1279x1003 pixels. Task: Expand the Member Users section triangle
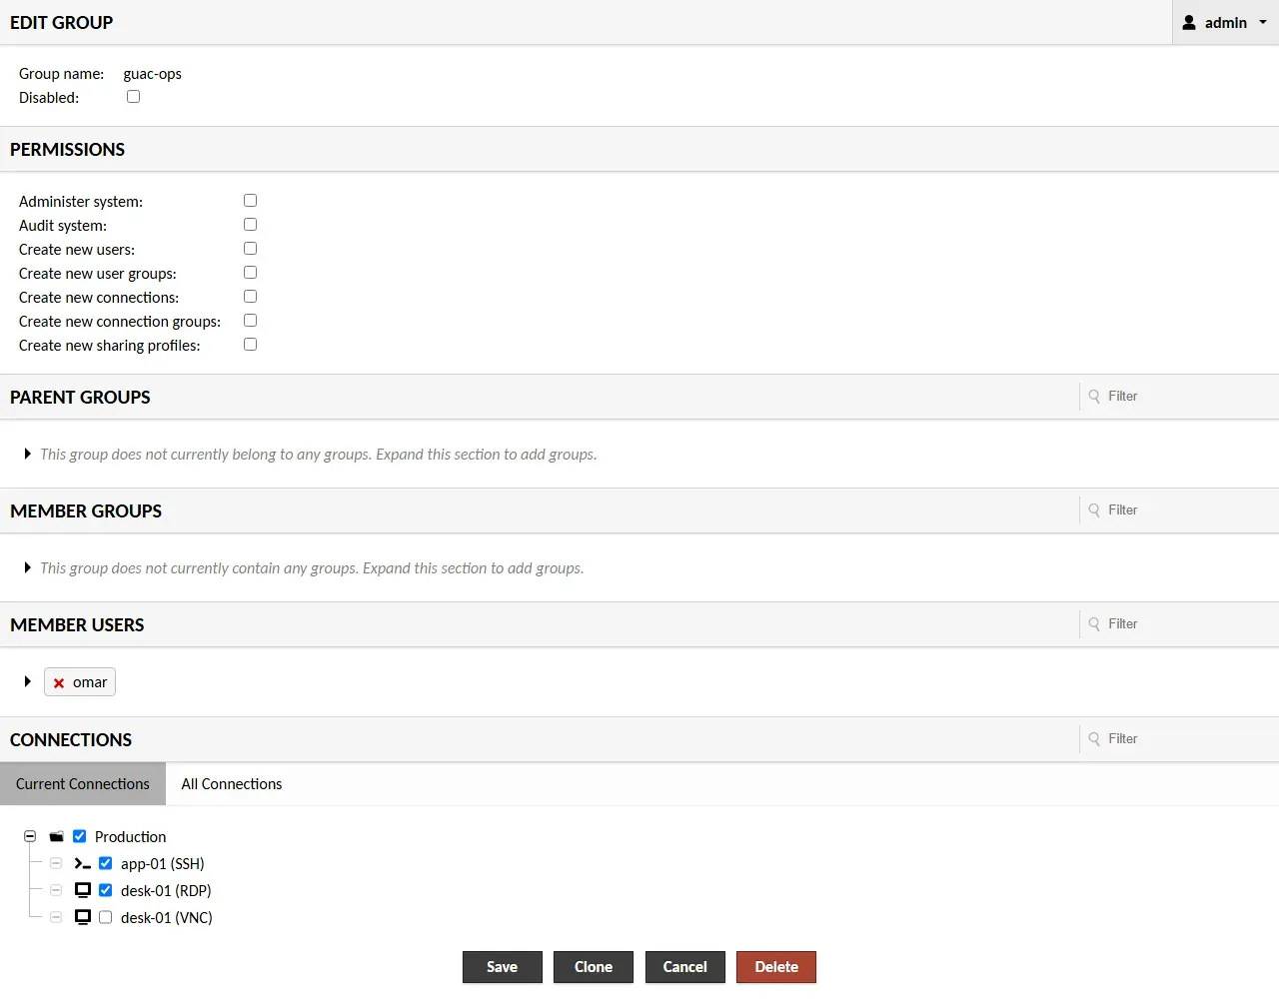point(27,681)
